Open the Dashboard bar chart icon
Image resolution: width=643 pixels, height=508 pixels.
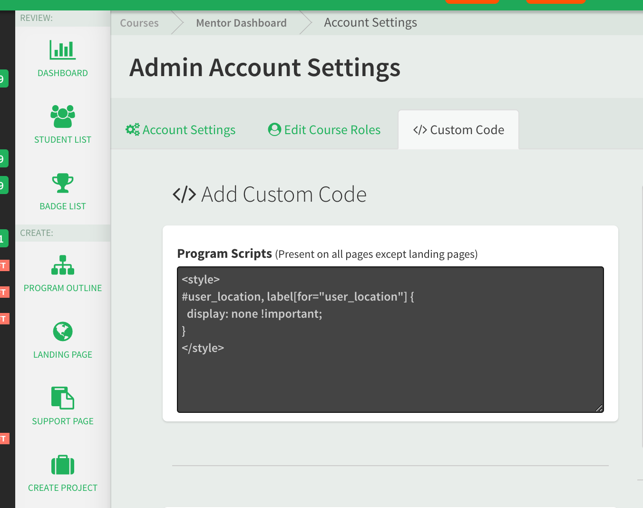coord(63,50)
